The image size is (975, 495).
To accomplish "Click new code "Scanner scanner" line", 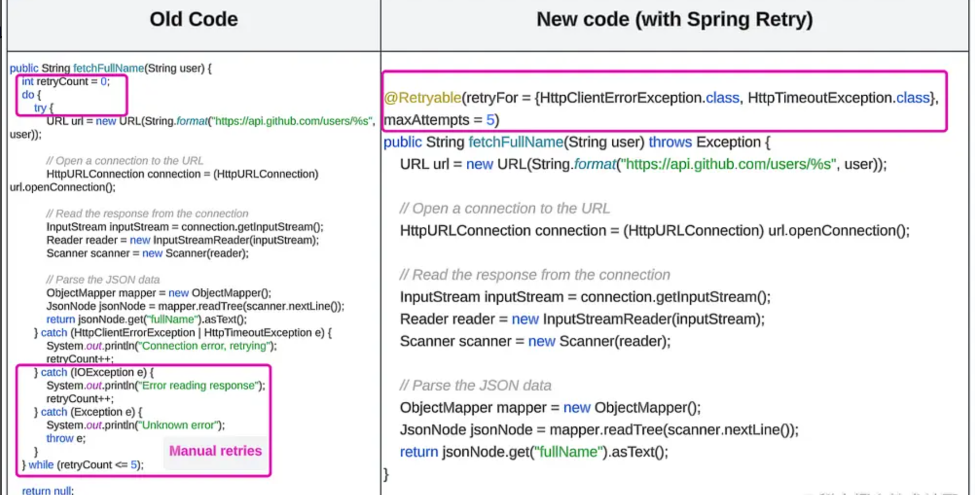I will click(535, 341).
